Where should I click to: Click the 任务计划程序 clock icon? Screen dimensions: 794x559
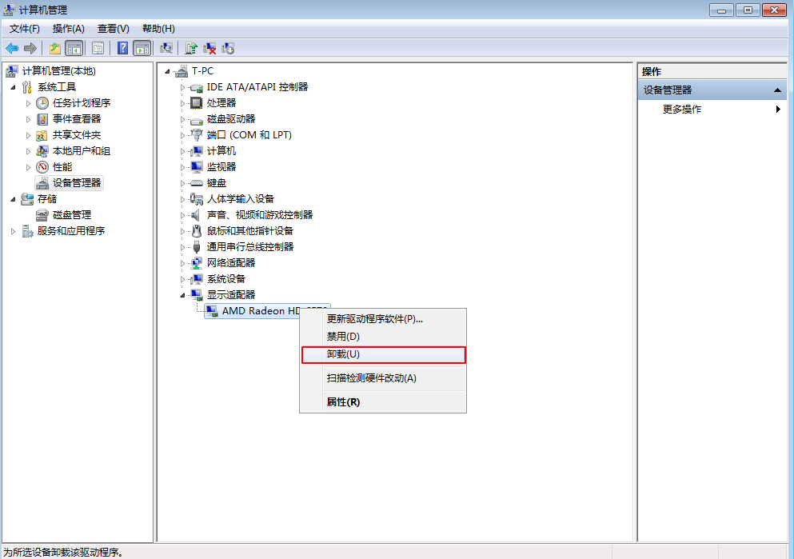pyautogui.click(x=42, y=103)
